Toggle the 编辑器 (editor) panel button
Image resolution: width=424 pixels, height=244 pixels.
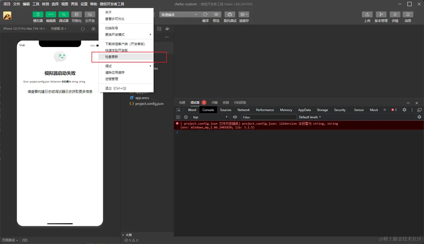(x=51, y=14)
